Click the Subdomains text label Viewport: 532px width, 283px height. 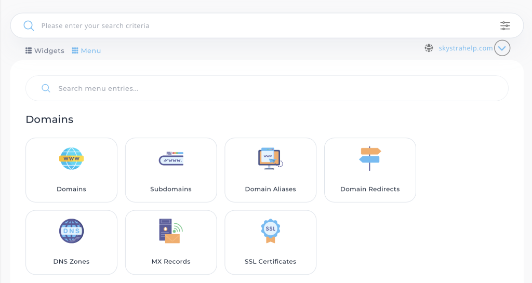[x=171, y=189]
